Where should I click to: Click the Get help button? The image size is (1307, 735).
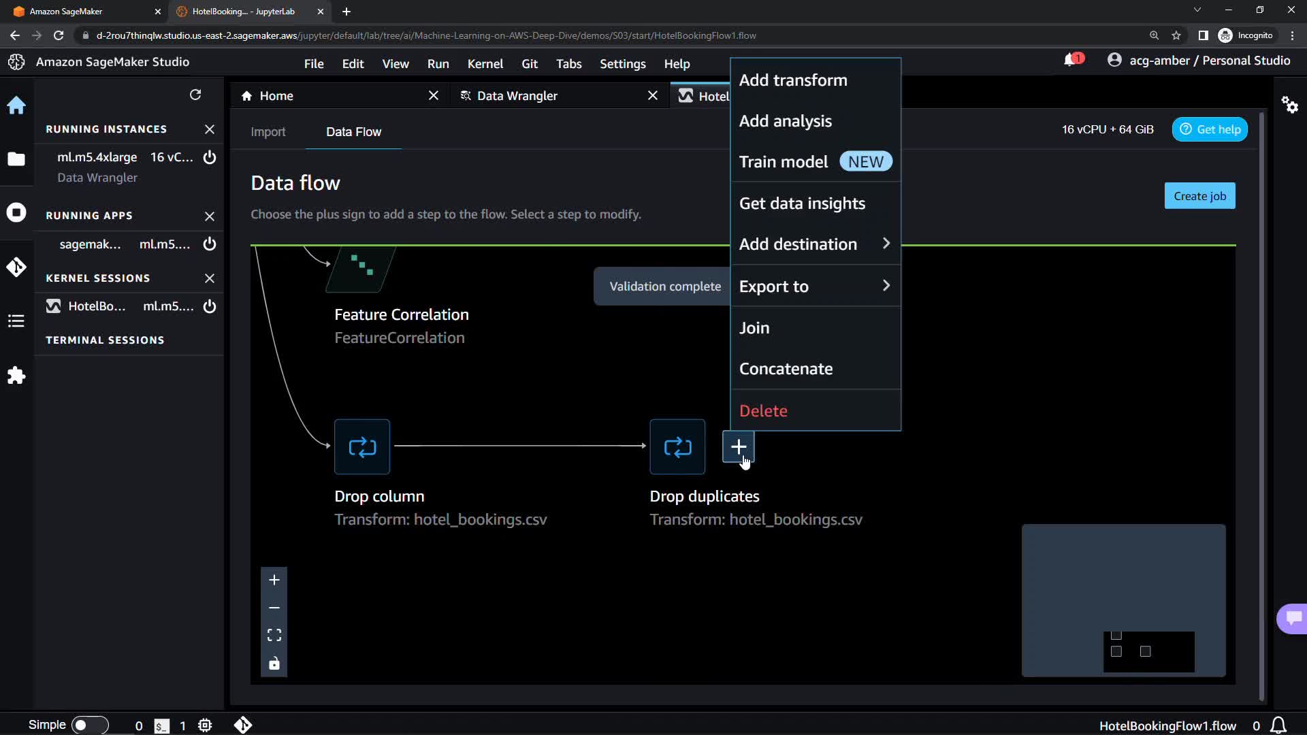coord(1210,129)
